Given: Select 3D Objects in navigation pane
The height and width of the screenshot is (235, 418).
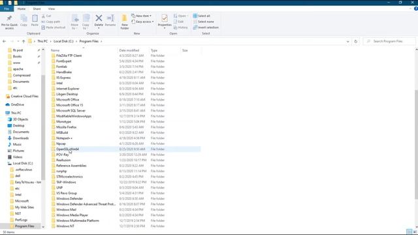Looking at the screenshot, I should [20, 119].
